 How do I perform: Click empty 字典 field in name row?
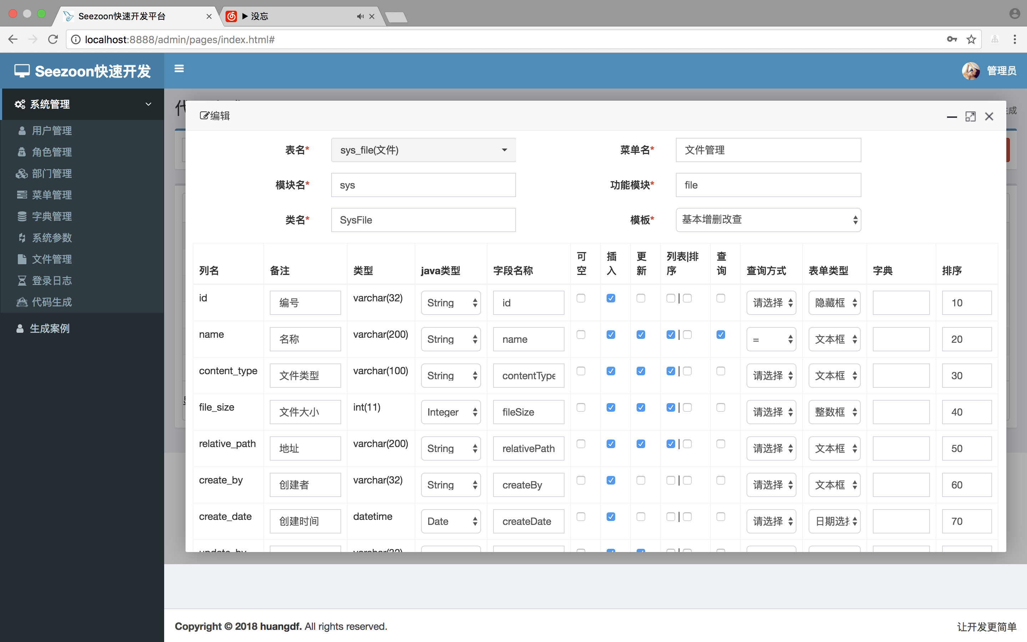(x=901, y=339)
